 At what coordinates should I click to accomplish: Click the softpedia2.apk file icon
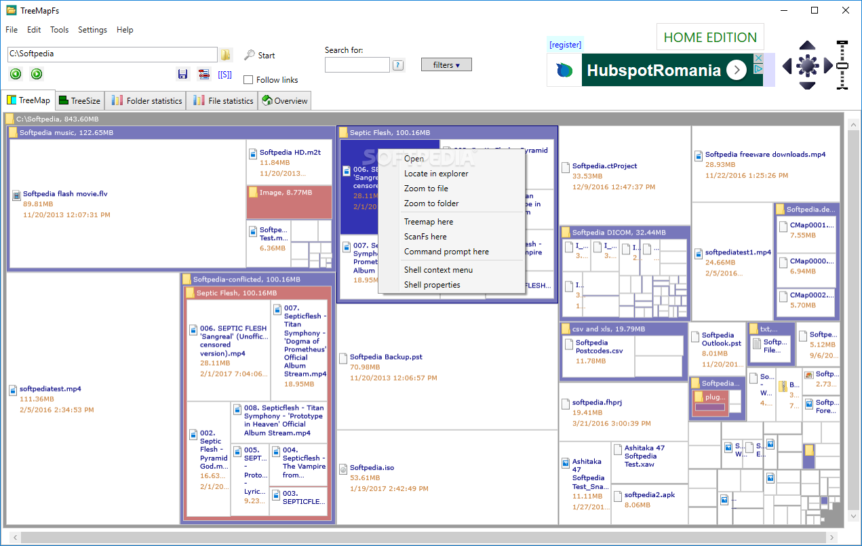pyautogui.click(x=618, y=496)
